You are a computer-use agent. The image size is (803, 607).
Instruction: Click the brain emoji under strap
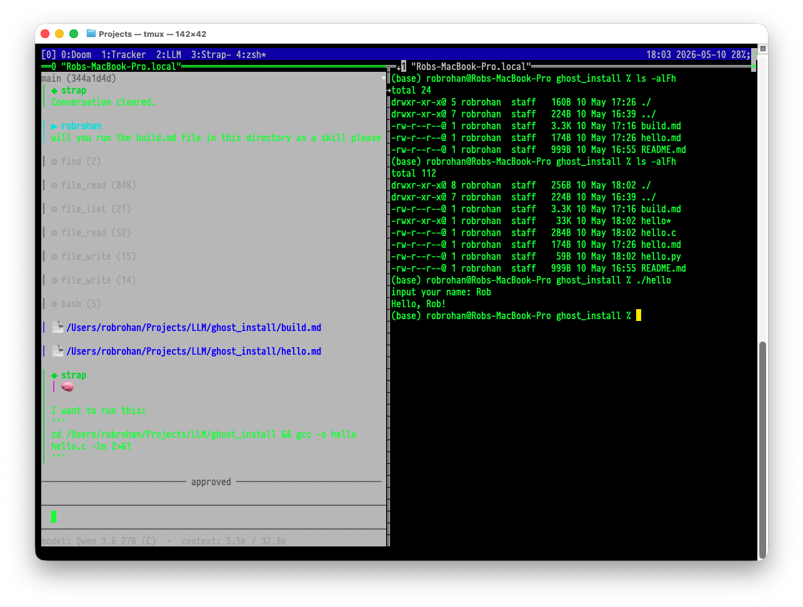67,387
